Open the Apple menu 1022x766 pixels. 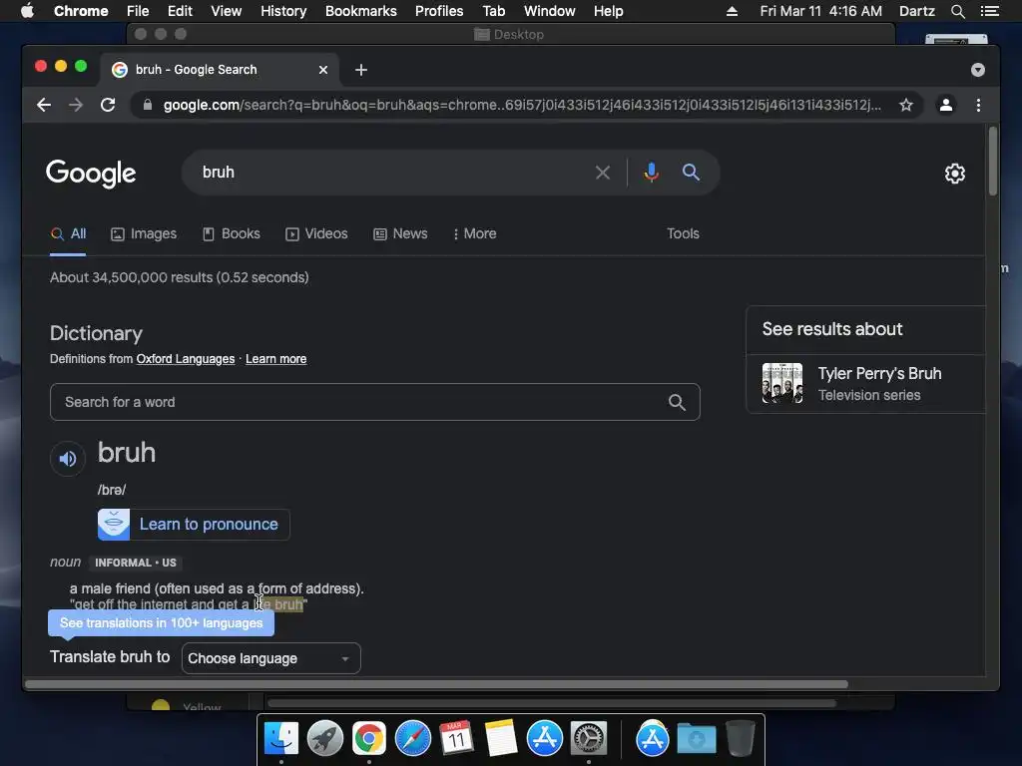tap(27, 11)
